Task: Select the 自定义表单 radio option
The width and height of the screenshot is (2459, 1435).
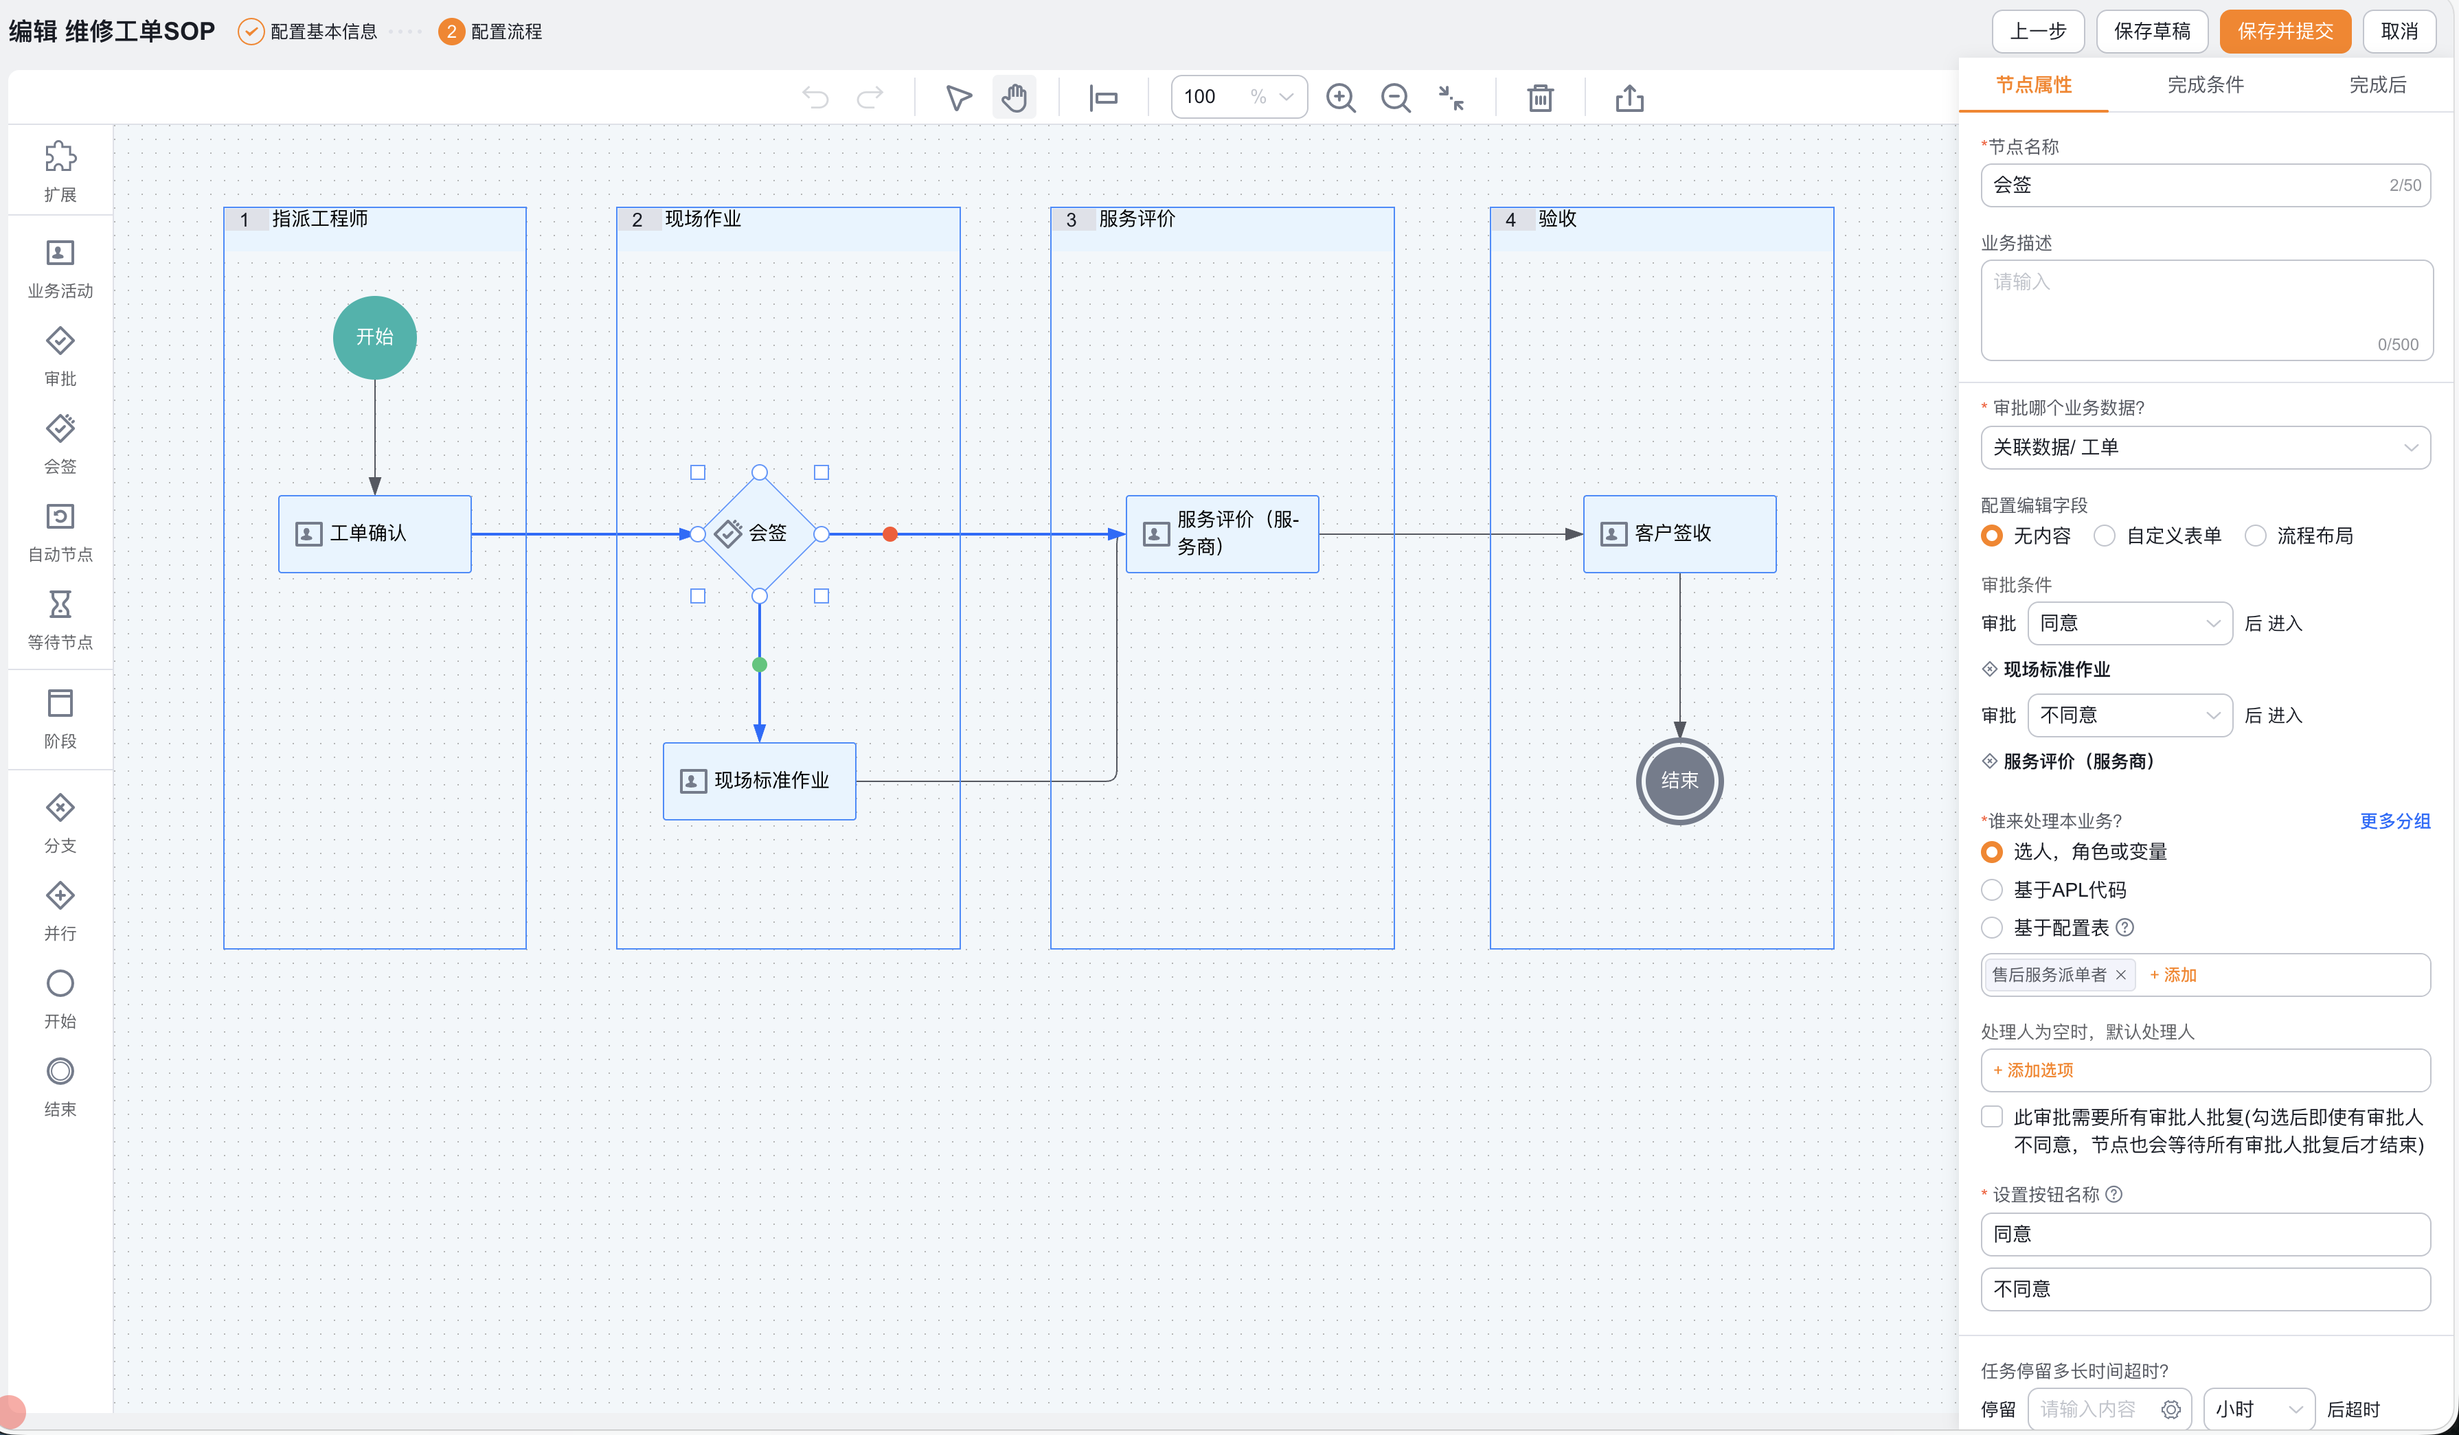Action: 2105,536
